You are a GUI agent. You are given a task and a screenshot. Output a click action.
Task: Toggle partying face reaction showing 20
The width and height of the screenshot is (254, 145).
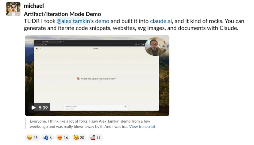(79, 138)
